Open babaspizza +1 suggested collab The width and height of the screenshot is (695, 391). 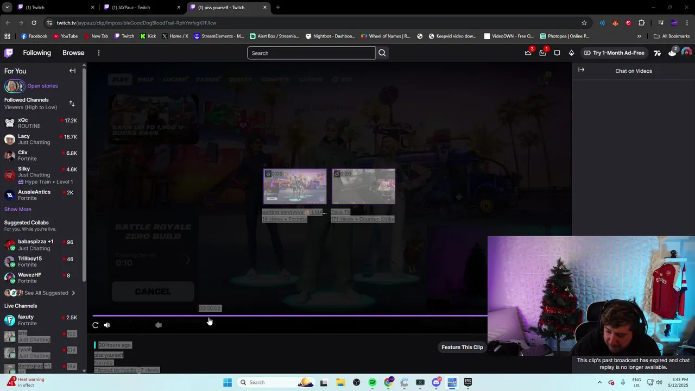(41, 245)
